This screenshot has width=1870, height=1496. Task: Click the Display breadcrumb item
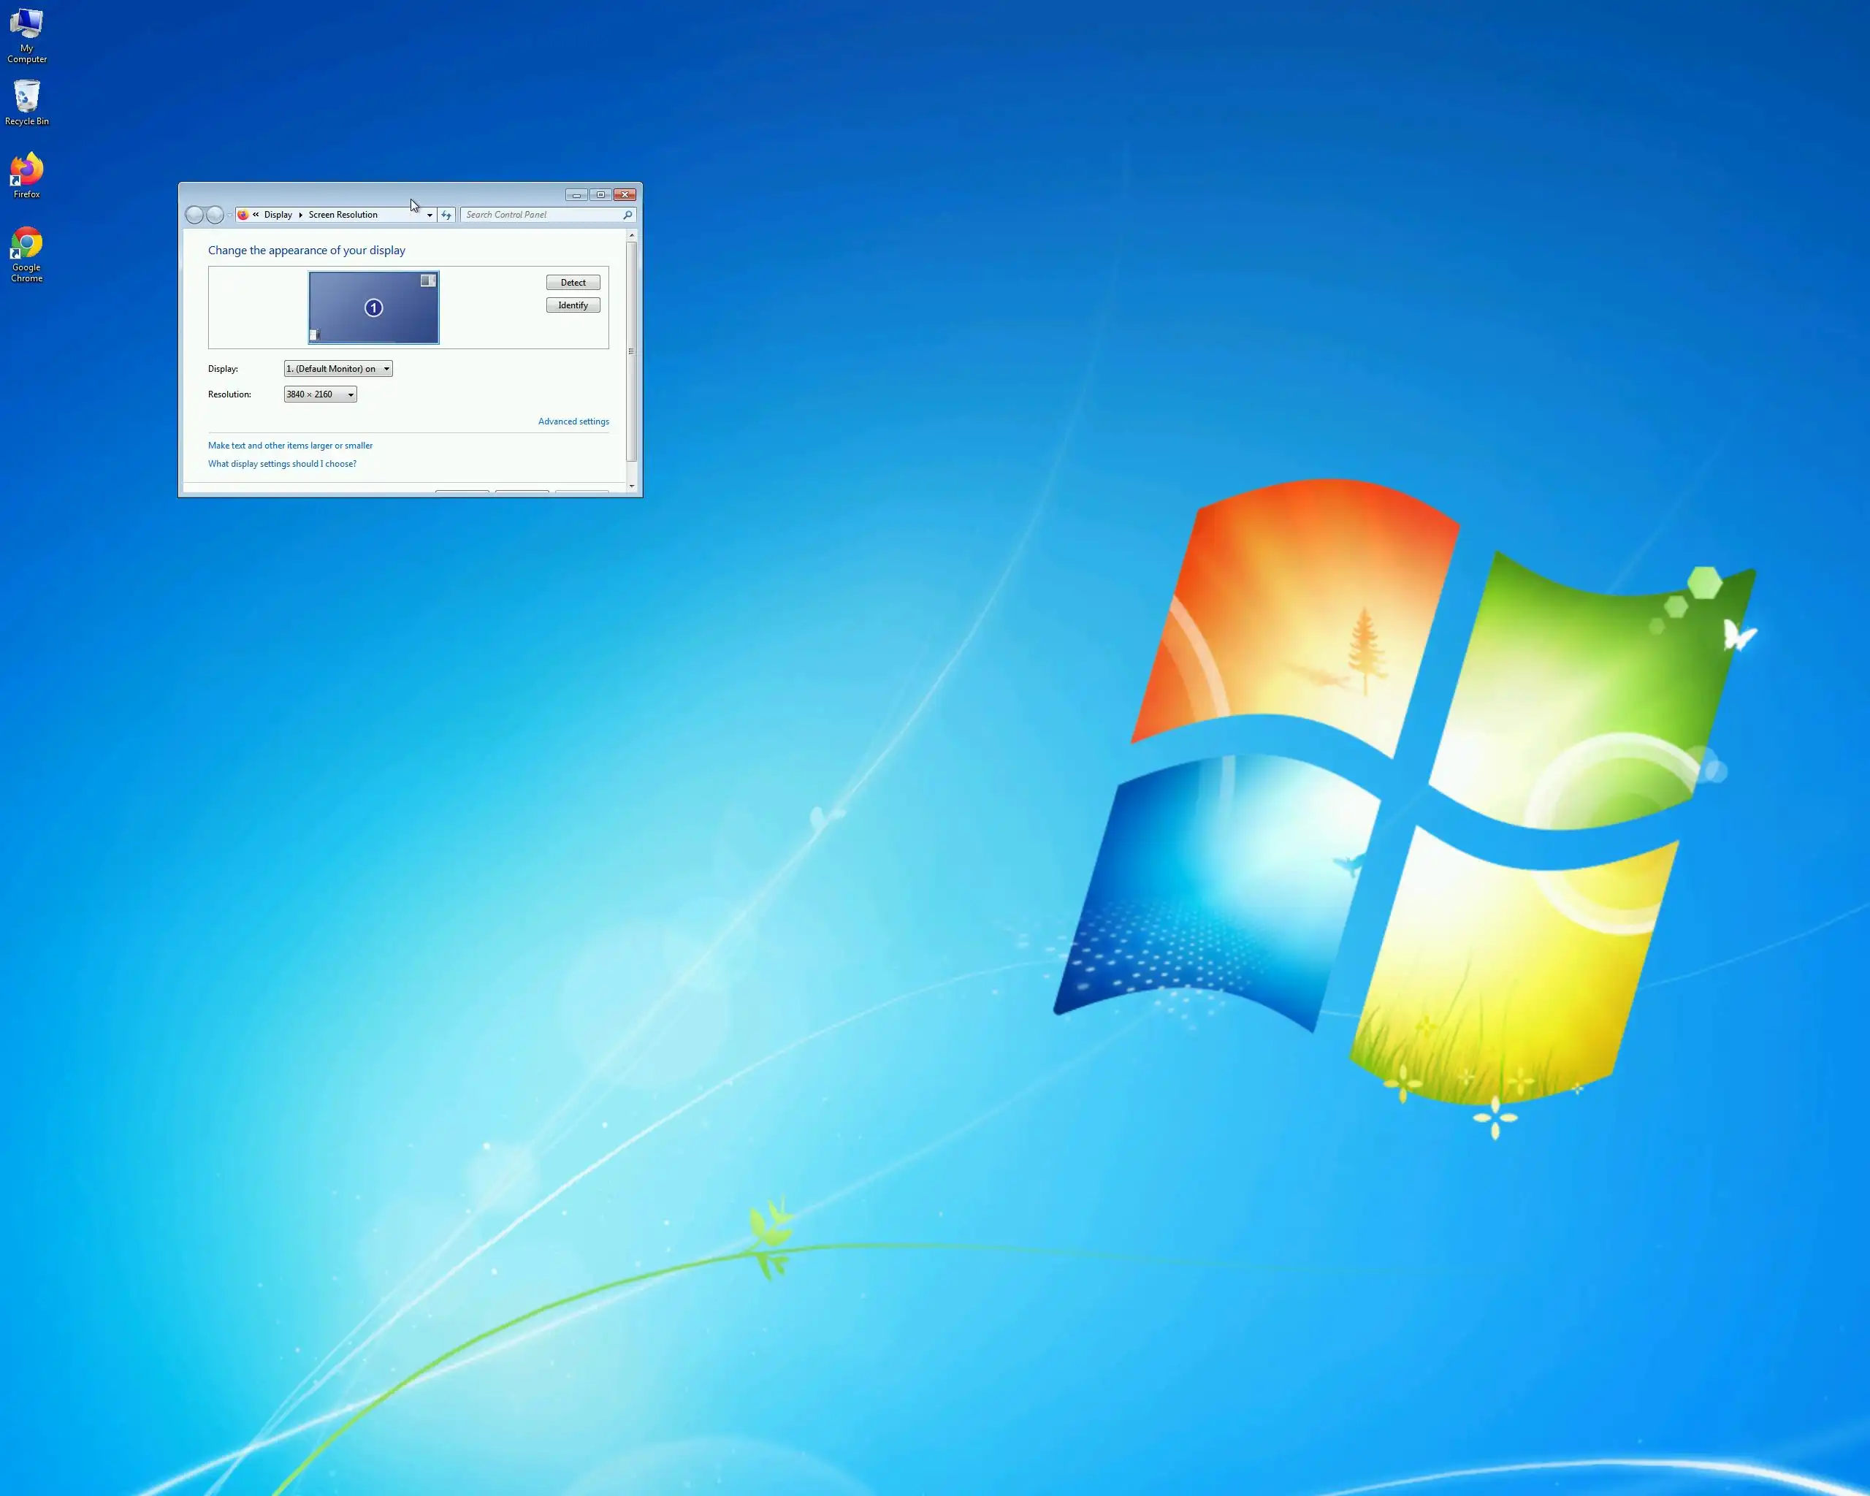(x=278, y=215)
